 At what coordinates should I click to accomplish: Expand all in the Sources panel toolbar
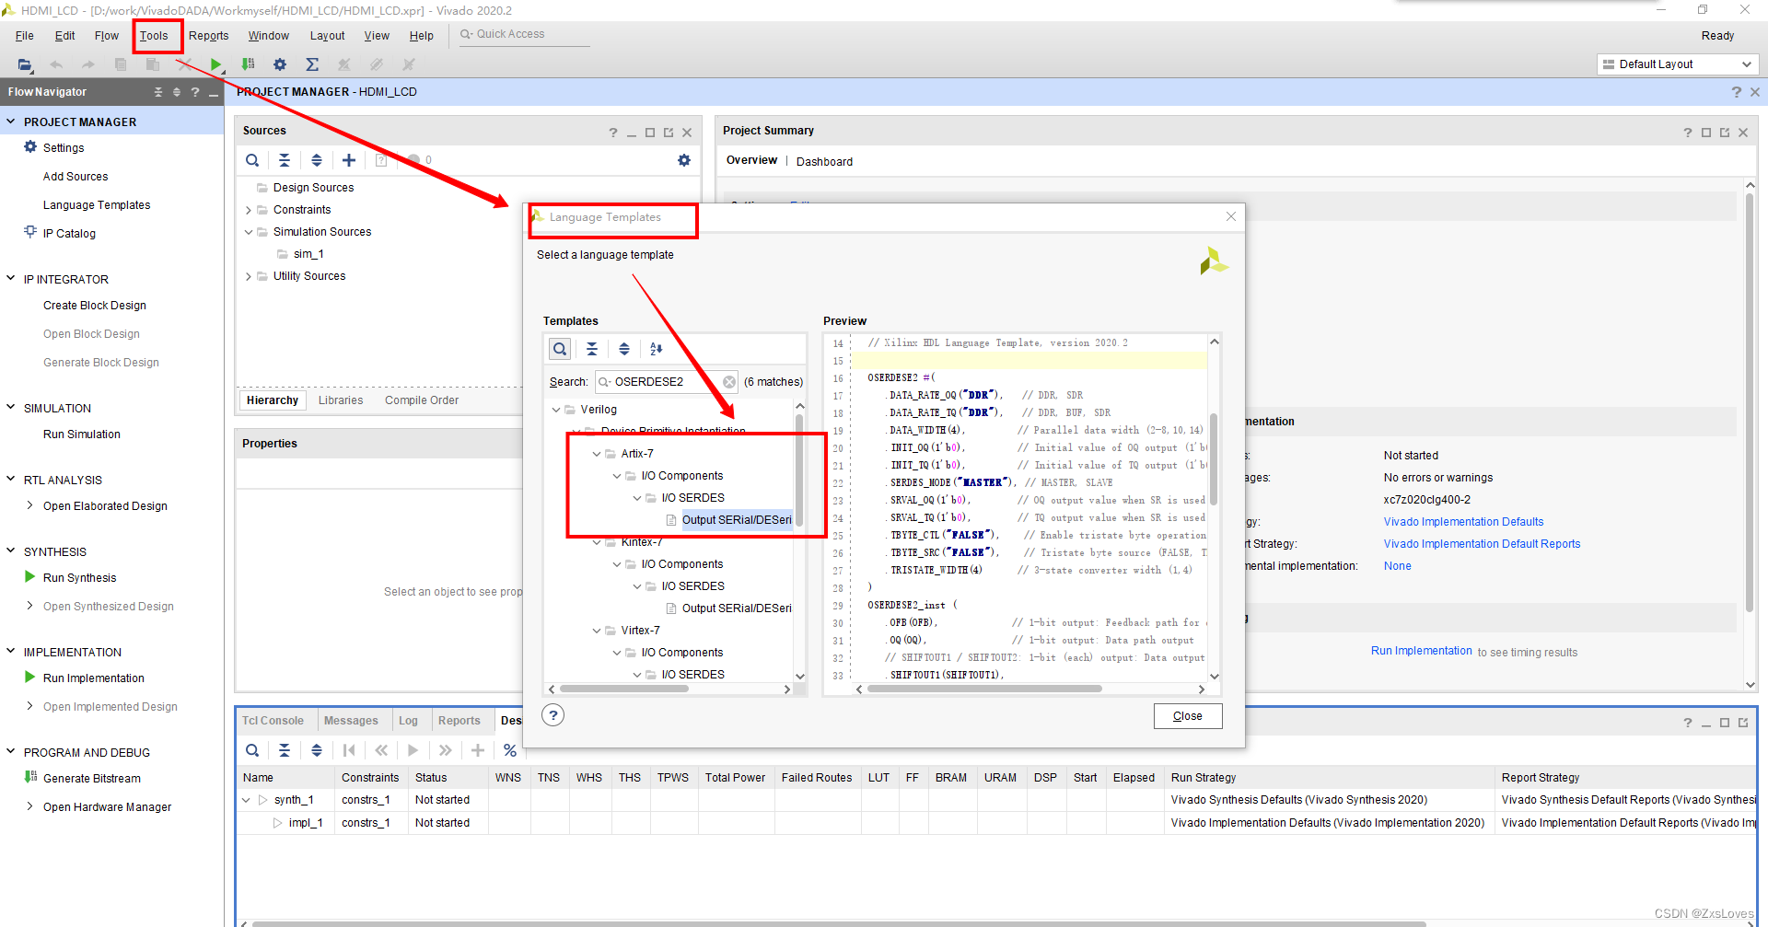[x=317, y=160]
